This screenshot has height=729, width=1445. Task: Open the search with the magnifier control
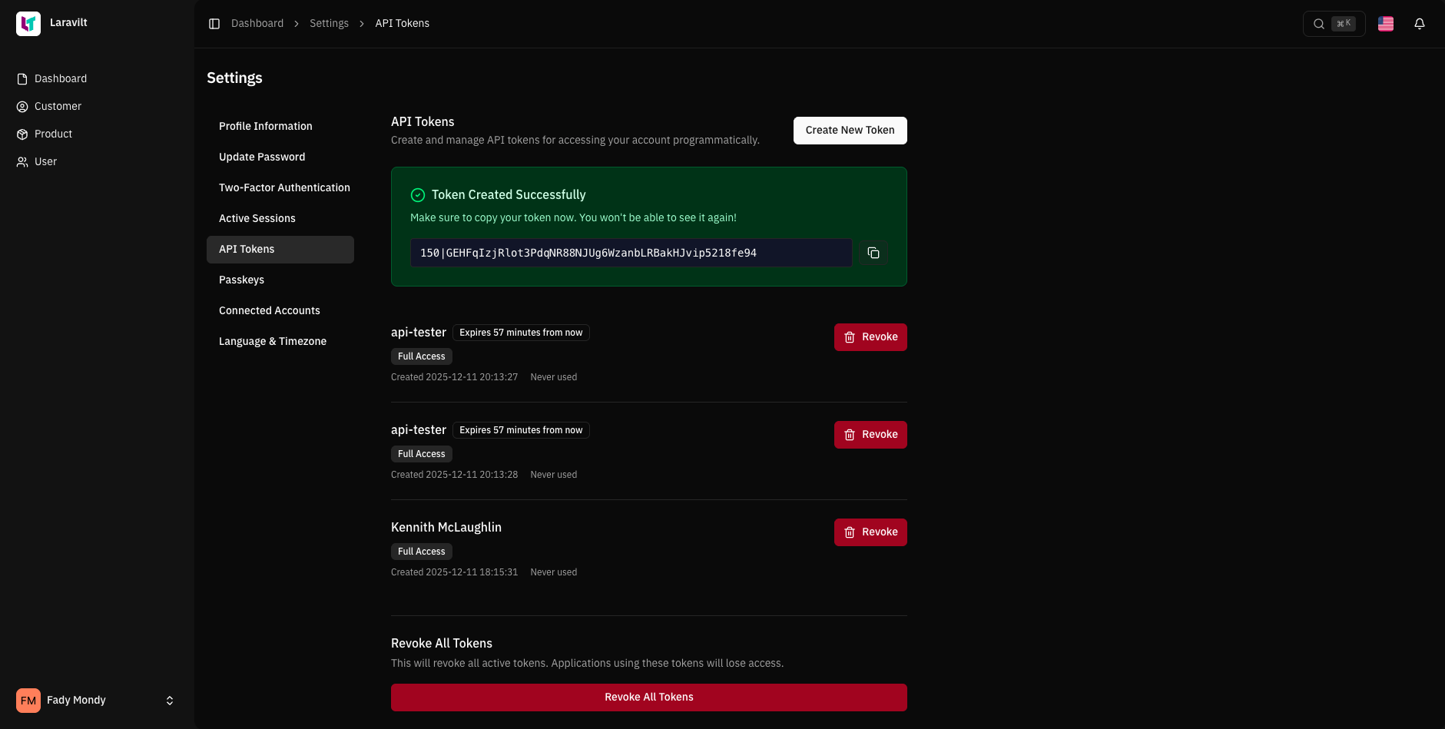(x=1318, y=24)
